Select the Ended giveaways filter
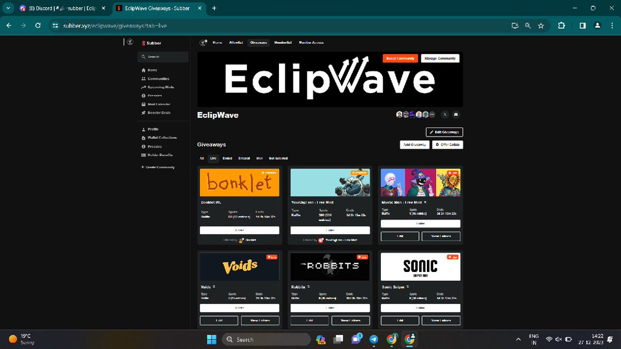Viewport: 621px width, 349px height. (x=227, y=158)
